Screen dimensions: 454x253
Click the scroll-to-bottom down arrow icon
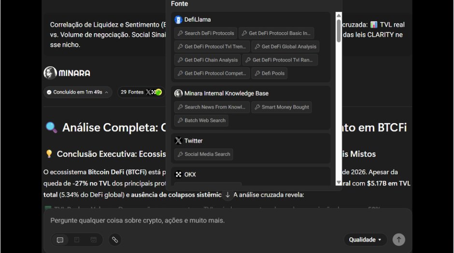click(x=227, y=195)
